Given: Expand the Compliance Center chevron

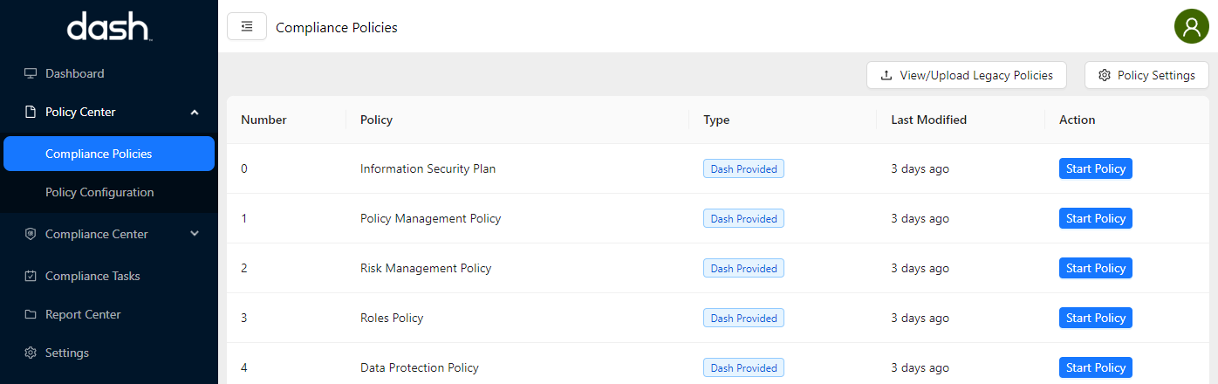Looking at the screenshot, I should pos(195,234).
